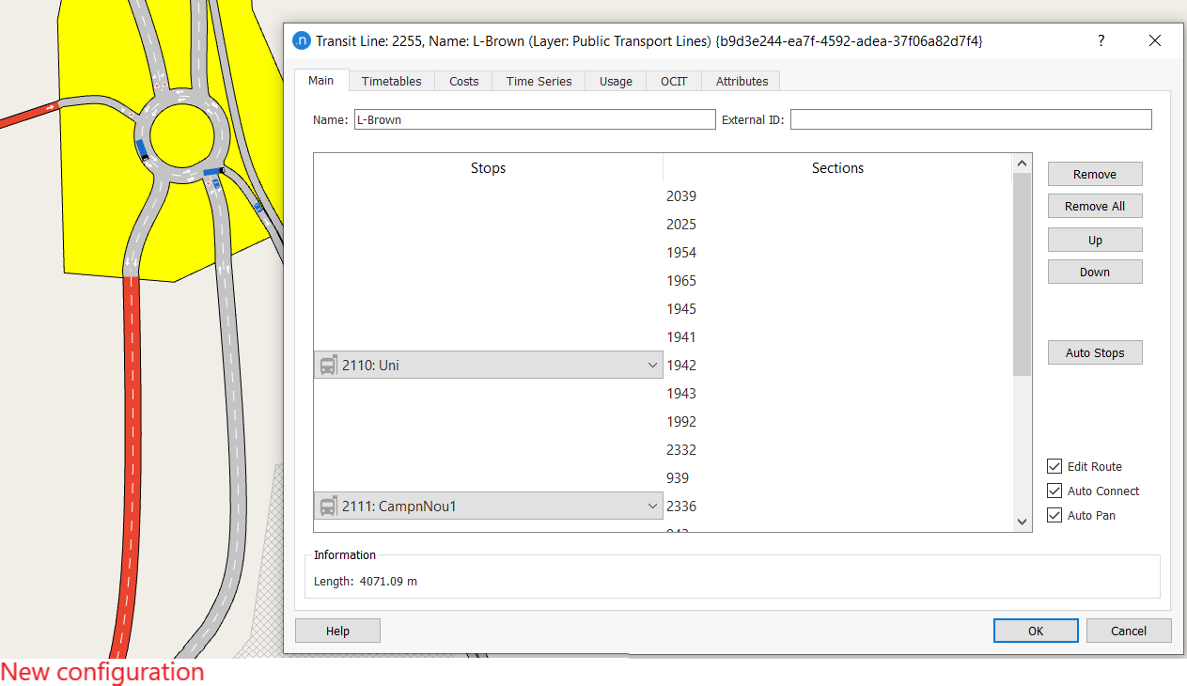The image size is (1187, 686).
Task: Click the bus icon for stop 2110: Uni
Action: click(x=328, y=366)
